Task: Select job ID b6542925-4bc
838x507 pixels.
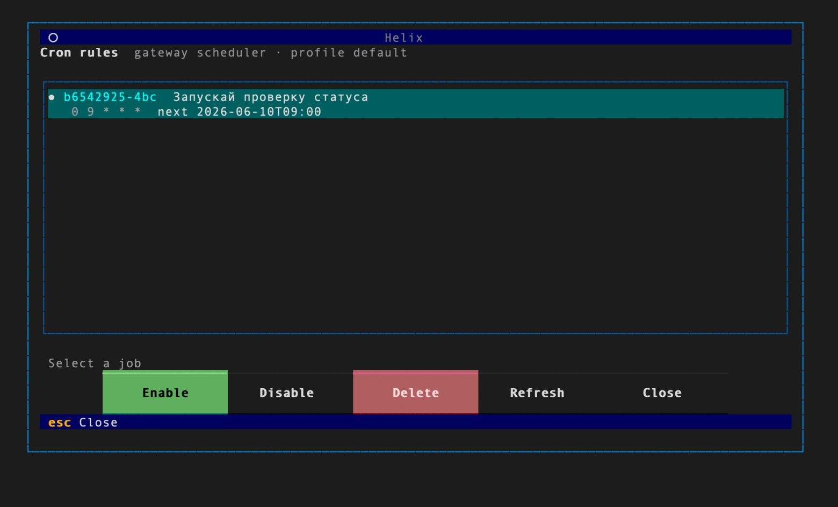Action: coord(110,97)
